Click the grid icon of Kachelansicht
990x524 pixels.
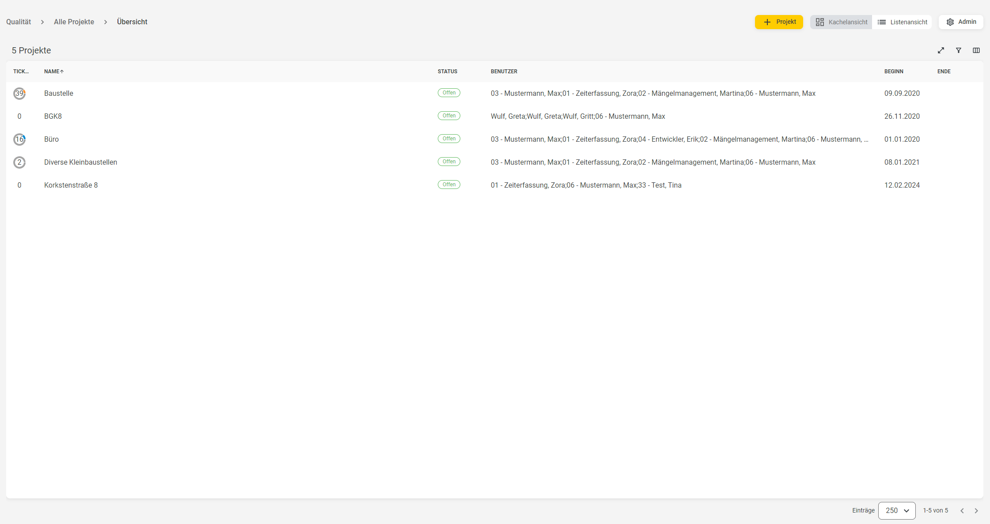tap(820, 22)
